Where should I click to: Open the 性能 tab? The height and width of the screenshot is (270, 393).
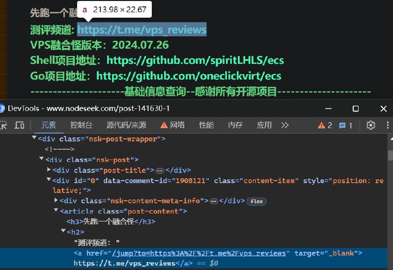point(206,125)
